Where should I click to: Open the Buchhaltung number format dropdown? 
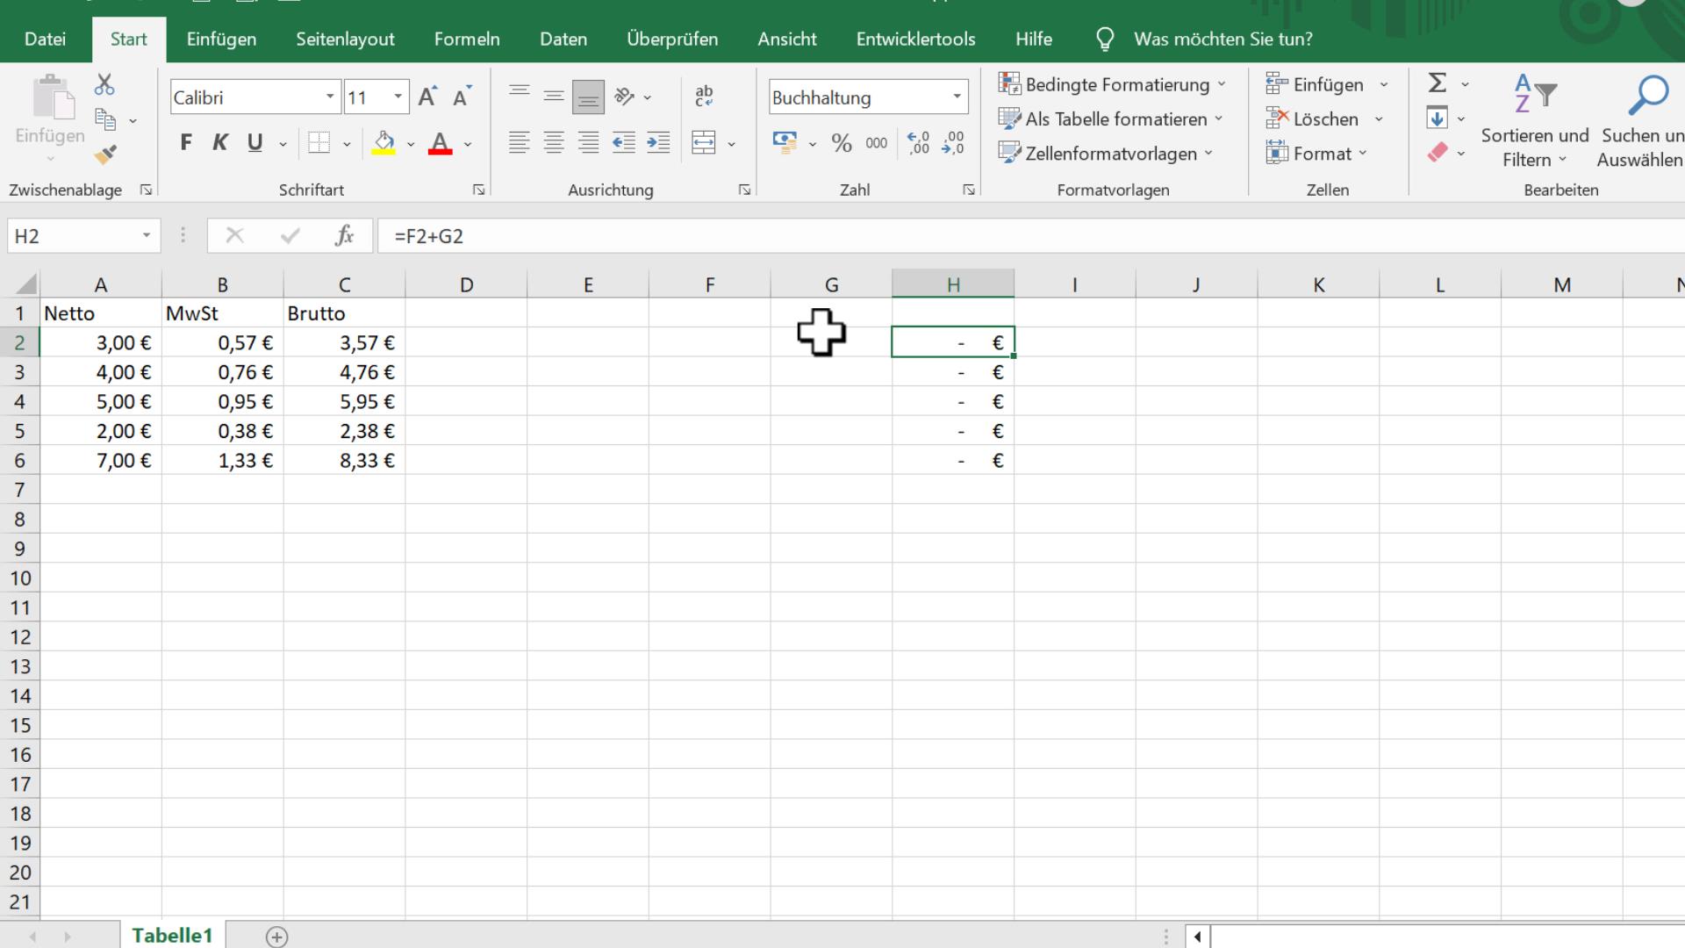[x=957, y=97]
